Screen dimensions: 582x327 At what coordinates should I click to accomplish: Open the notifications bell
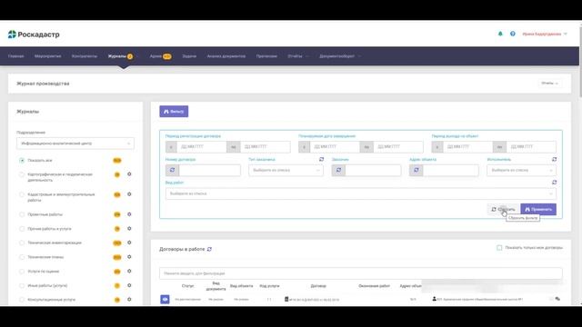500,34
